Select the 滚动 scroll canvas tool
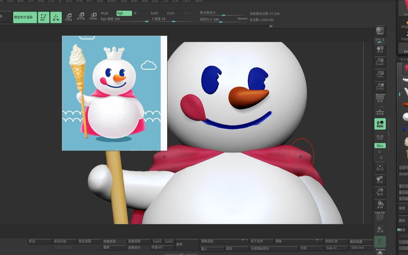The height and width of the screenshot is (255, 408). (380, 49)
